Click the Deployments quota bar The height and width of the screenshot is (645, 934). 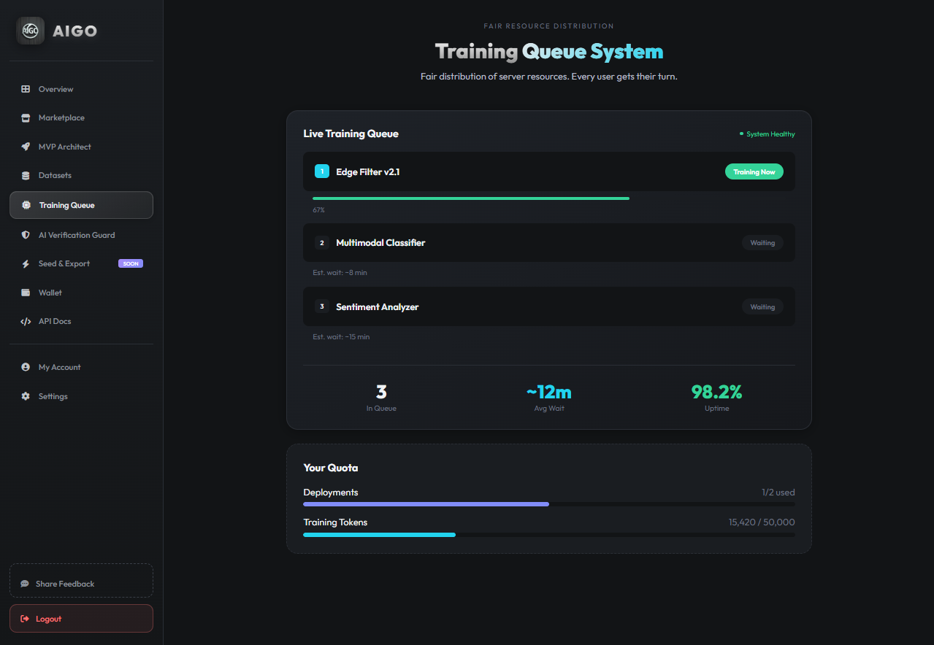coord(549,504)
